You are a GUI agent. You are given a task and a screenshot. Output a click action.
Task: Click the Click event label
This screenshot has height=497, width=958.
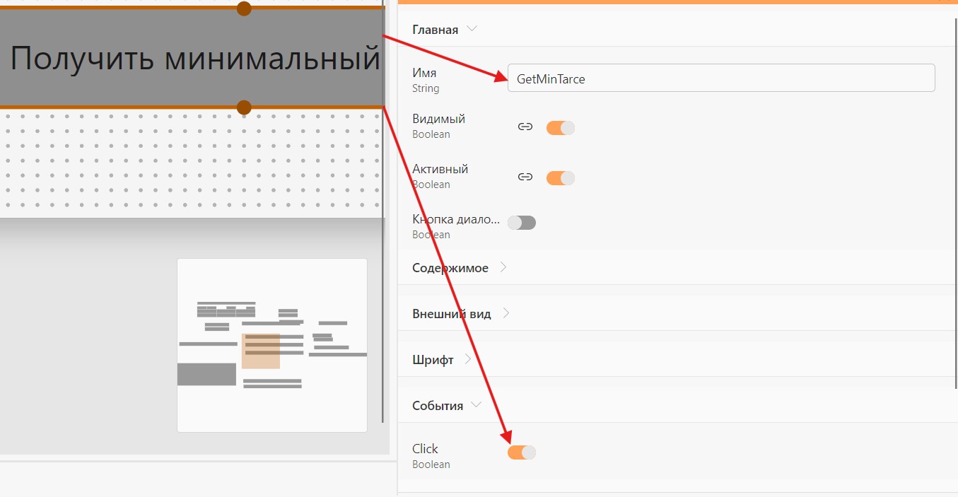point(425,449)
